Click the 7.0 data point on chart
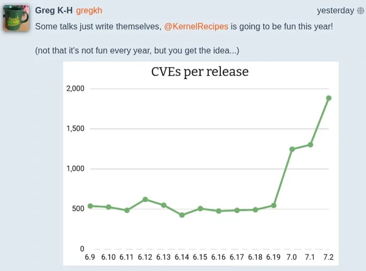This screenshot has width=366, height=271. coord(292,149)
